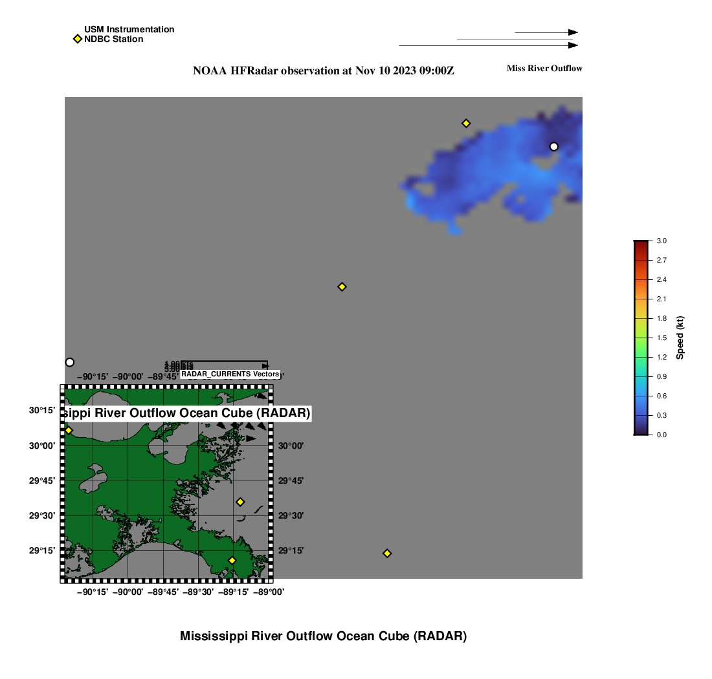Click the RADAR_CURRENTS Vectors label
712x679 pixels.
pyautogui.click(x=230, y=374)
